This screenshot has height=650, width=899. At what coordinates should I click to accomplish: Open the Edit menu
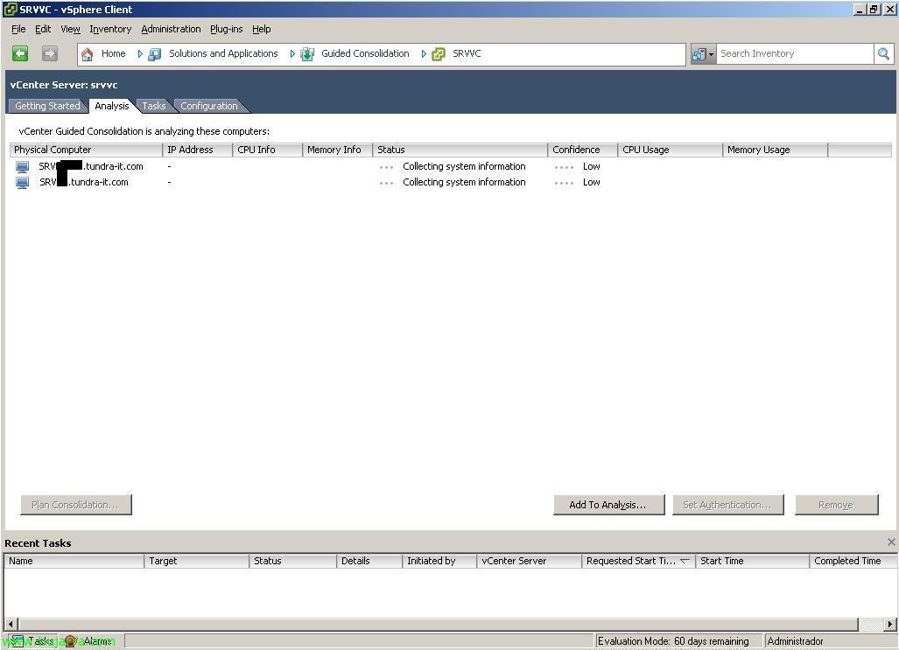(43, 29)
